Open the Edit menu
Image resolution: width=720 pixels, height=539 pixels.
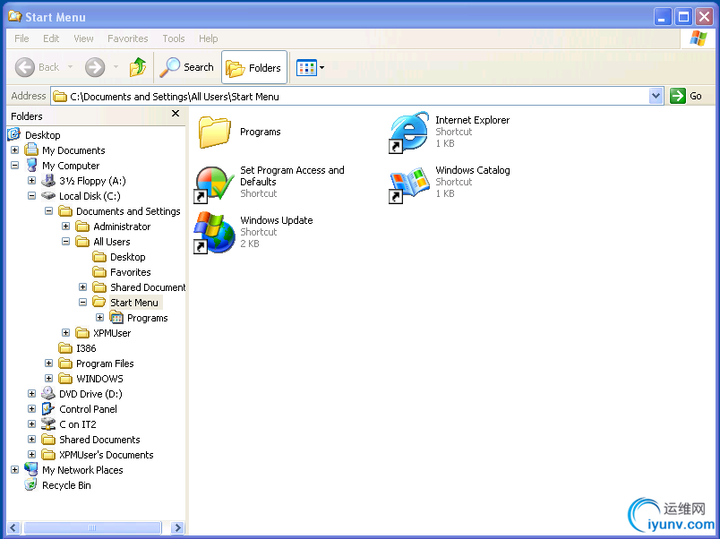tap(51, 38)
